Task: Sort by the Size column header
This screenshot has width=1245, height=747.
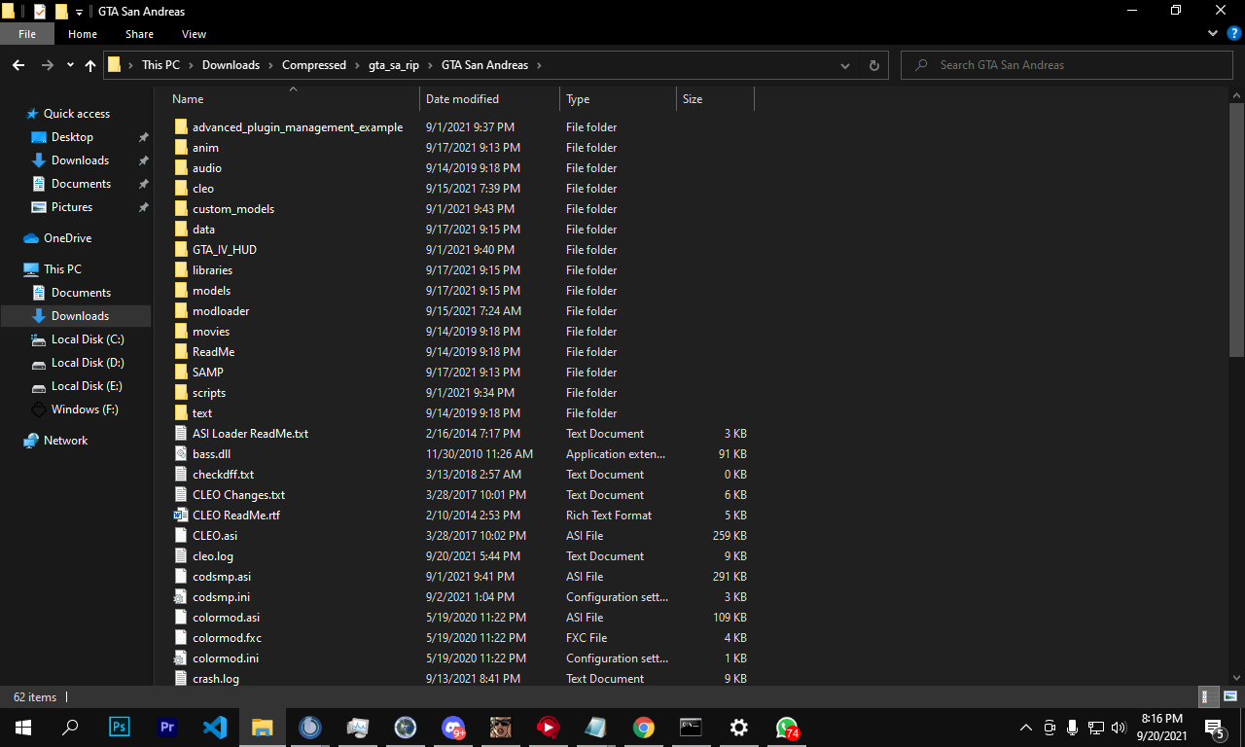Action: point(715,99)
